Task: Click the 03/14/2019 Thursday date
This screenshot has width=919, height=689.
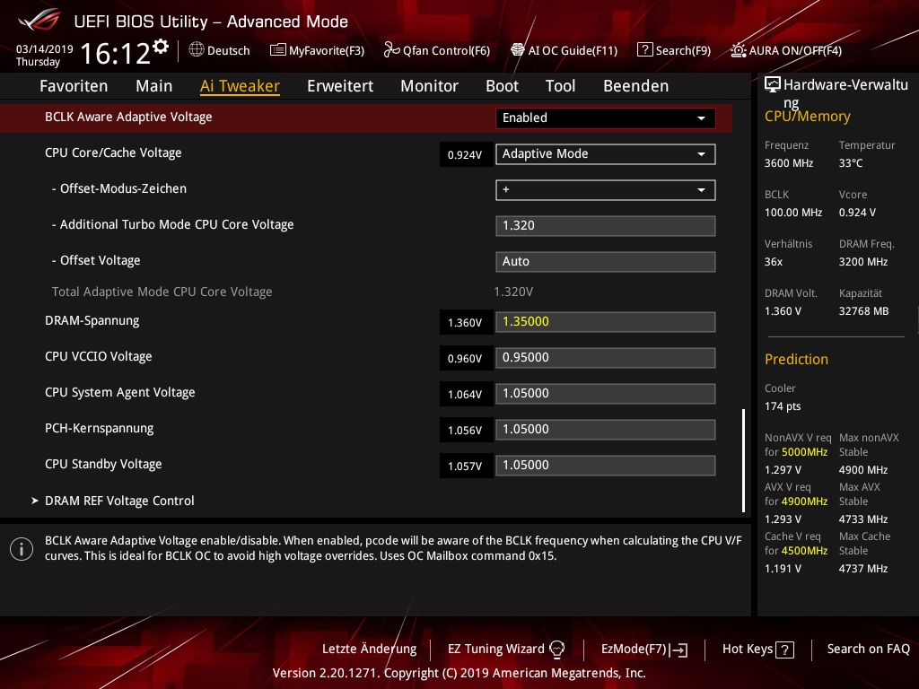Action: [44, 55]
